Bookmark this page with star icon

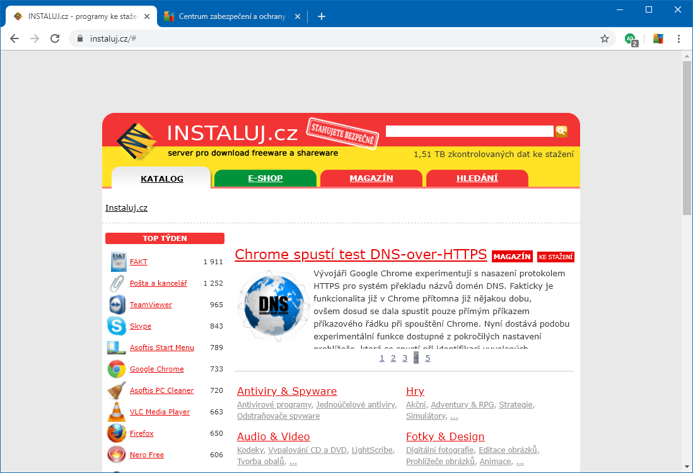604,38
